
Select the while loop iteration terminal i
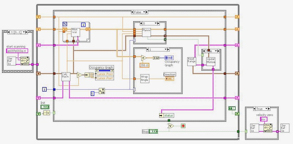point(44,89)
